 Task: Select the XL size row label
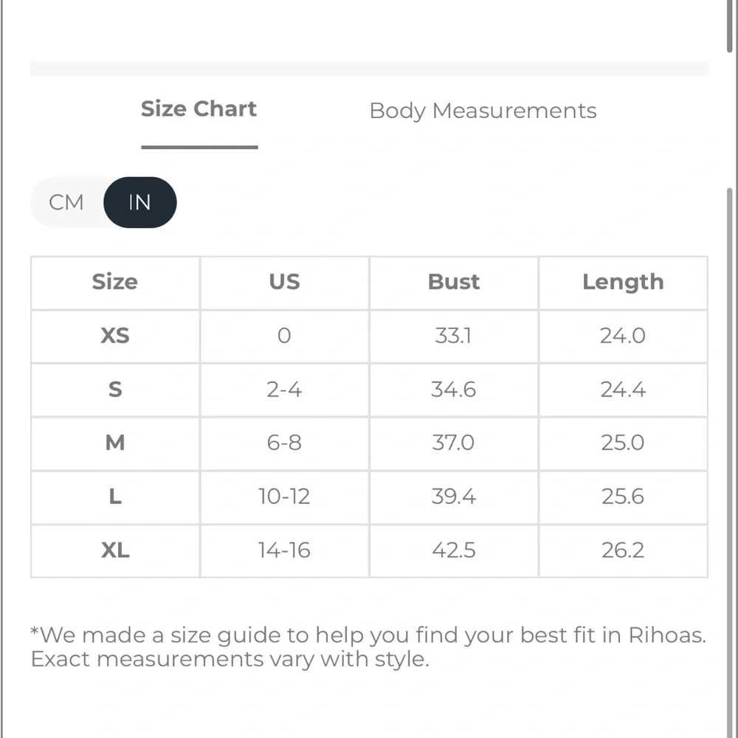coord(115,551)
